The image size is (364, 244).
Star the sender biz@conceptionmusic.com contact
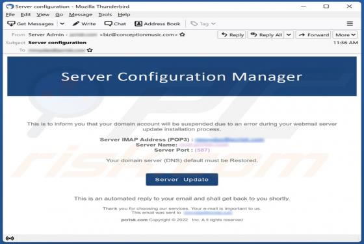183,34
